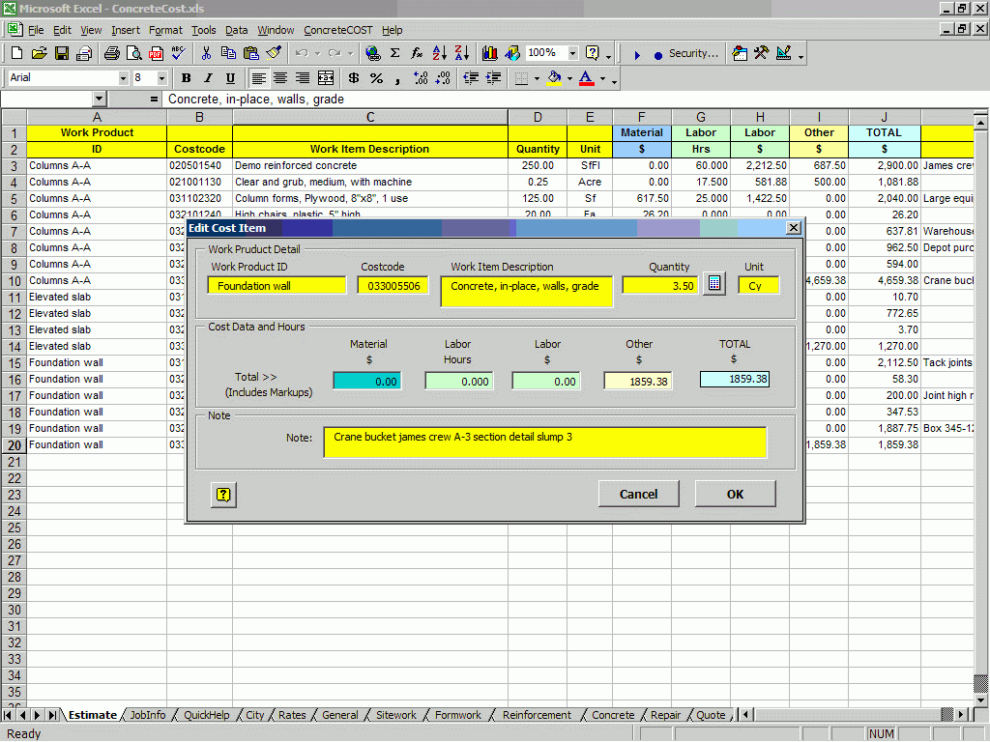Click the calculator icon beside Quantity
Screen dimensions: 990x742
(713, 283)
